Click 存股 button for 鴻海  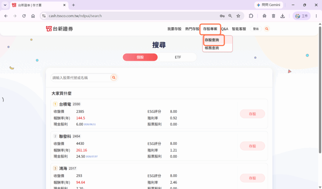253,178
